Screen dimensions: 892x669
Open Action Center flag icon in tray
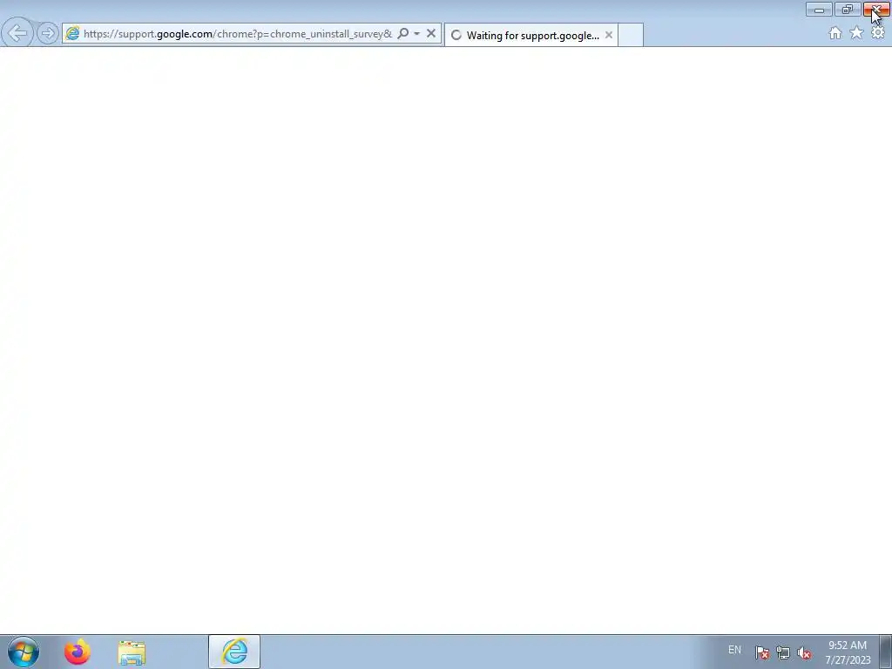(x=762, y=652)
